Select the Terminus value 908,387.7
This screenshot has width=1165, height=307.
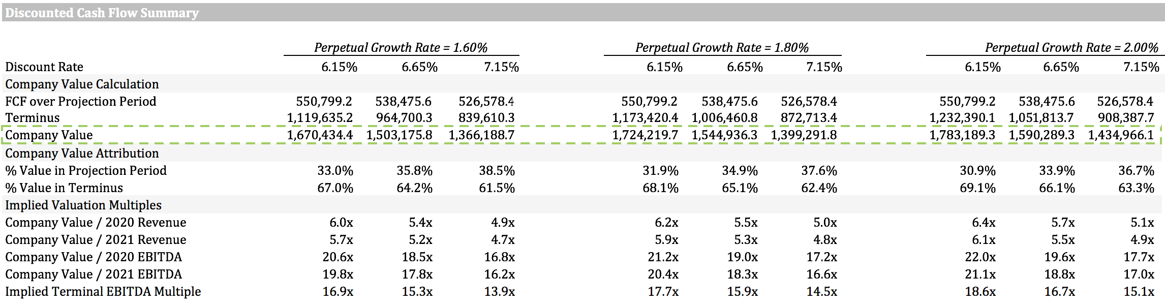(x=1125, y=118)
